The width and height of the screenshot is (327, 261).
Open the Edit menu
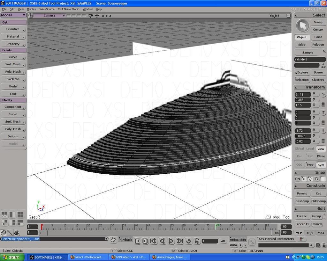[12, 9]
